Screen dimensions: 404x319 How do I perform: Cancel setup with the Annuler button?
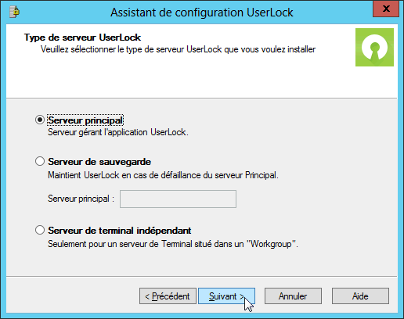tap(293, 296)
